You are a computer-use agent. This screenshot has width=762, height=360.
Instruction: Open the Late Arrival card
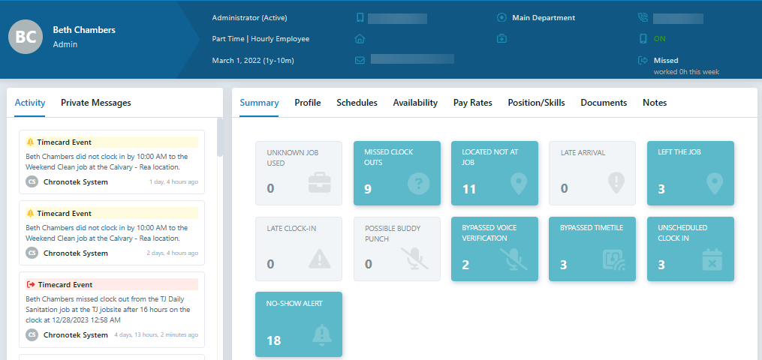coord(592,173)
